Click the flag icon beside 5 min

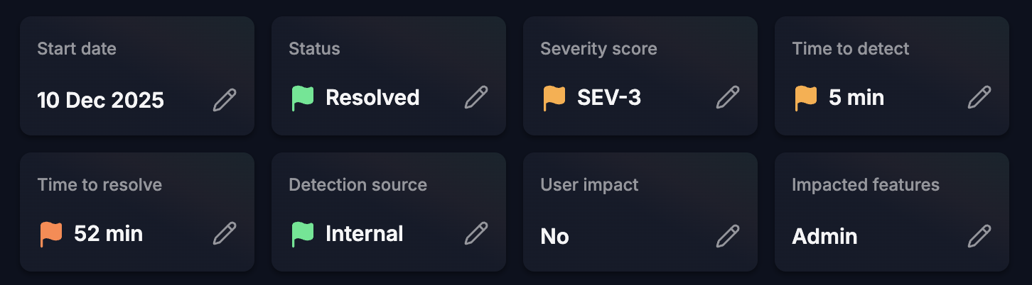806,98
